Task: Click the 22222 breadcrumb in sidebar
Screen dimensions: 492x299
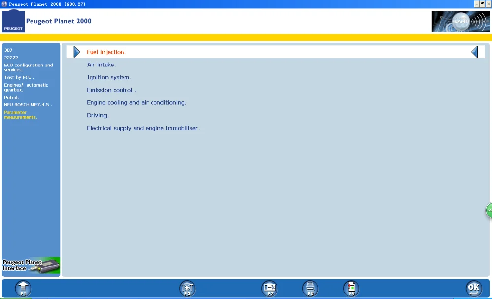Action: 11,58
